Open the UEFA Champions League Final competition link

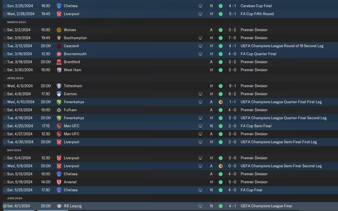[266, 206]
